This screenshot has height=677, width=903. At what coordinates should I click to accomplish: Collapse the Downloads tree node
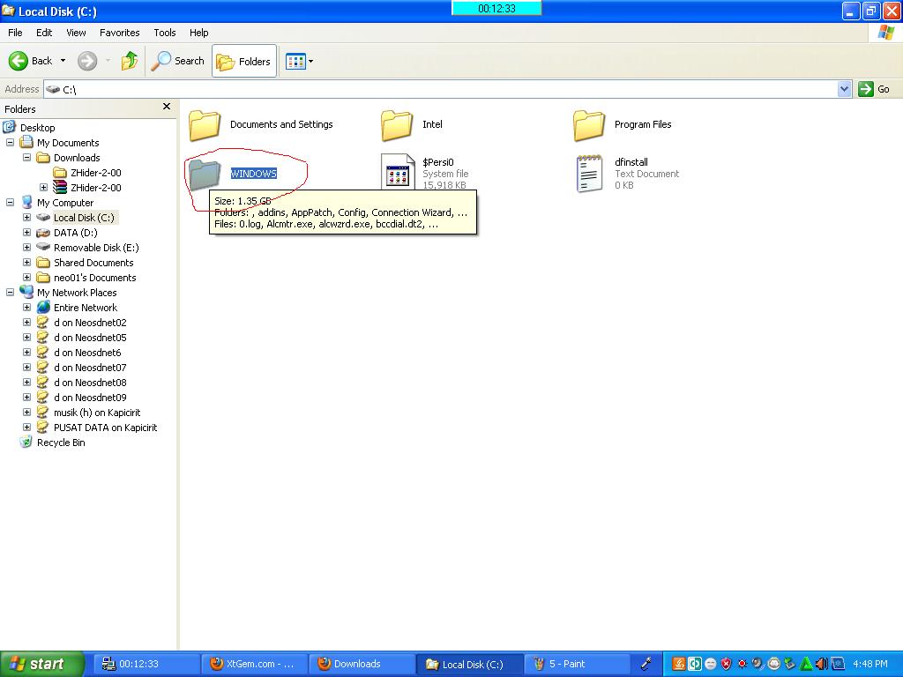click(26, 157)
